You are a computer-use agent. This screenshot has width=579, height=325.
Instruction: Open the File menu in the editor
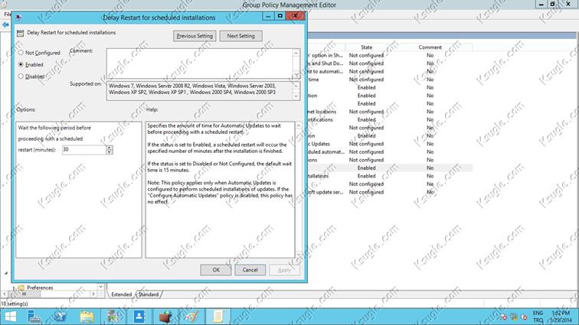point(7,14)
